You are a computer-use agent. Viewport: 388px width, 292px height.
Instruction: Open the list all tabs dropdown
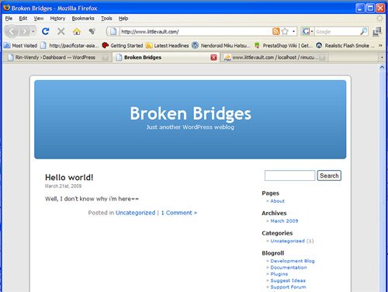click(x=382, y=57)
